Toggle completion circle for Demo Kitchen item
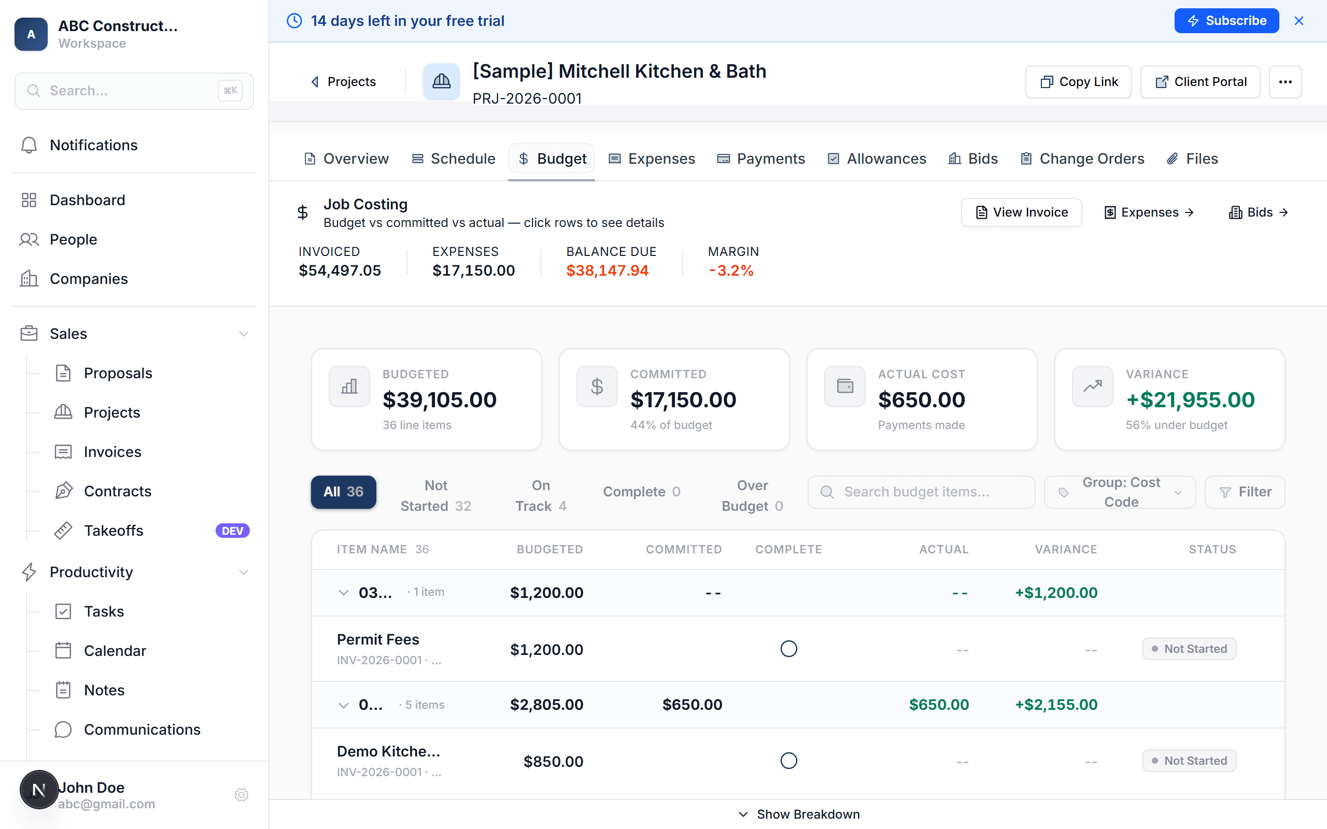 [x=788, y=761]
